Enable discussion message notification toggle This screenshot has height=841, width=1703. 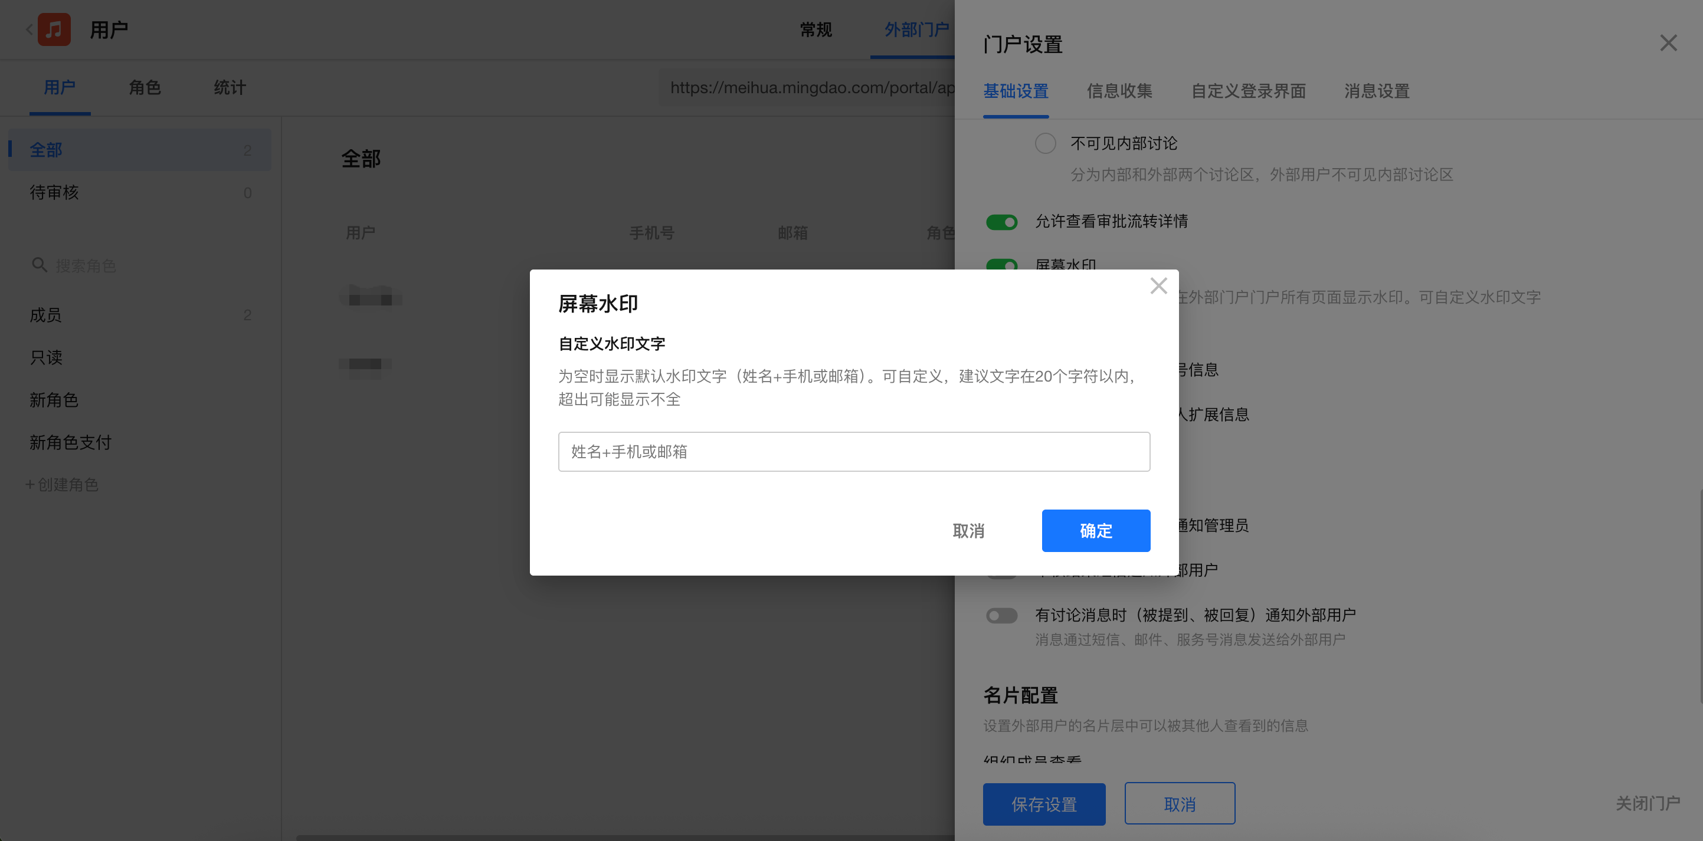[1001, 616]
